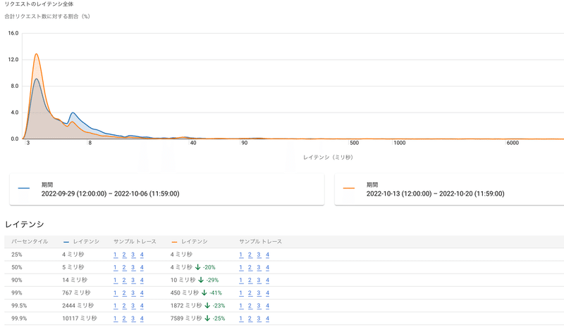Open orange sample trace 2 for 99.9% percentile
Viewport: 564px width, 327px height.
click(x=250, y=319)
